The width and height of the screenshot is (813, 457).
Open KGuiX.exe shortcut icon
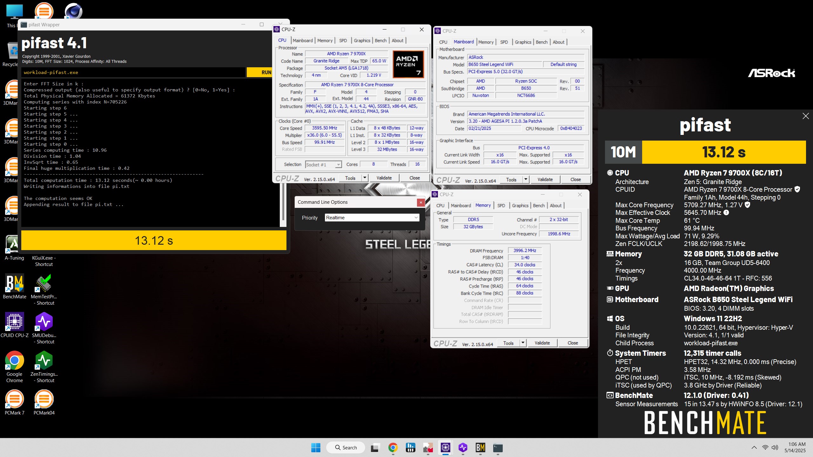tap(44, 261)
